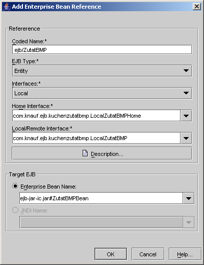
Task: Open the Help... button
Action: 185,254
